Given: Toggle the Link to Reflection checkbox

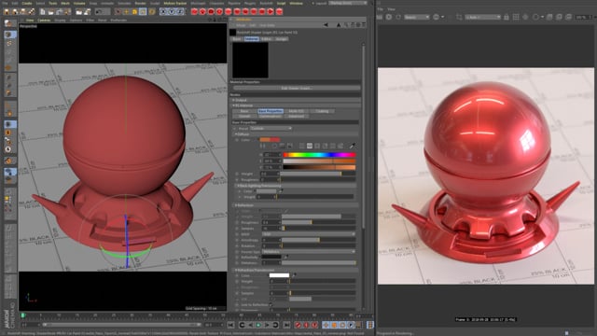Looking at the screenshot, I should click(271, 305).
